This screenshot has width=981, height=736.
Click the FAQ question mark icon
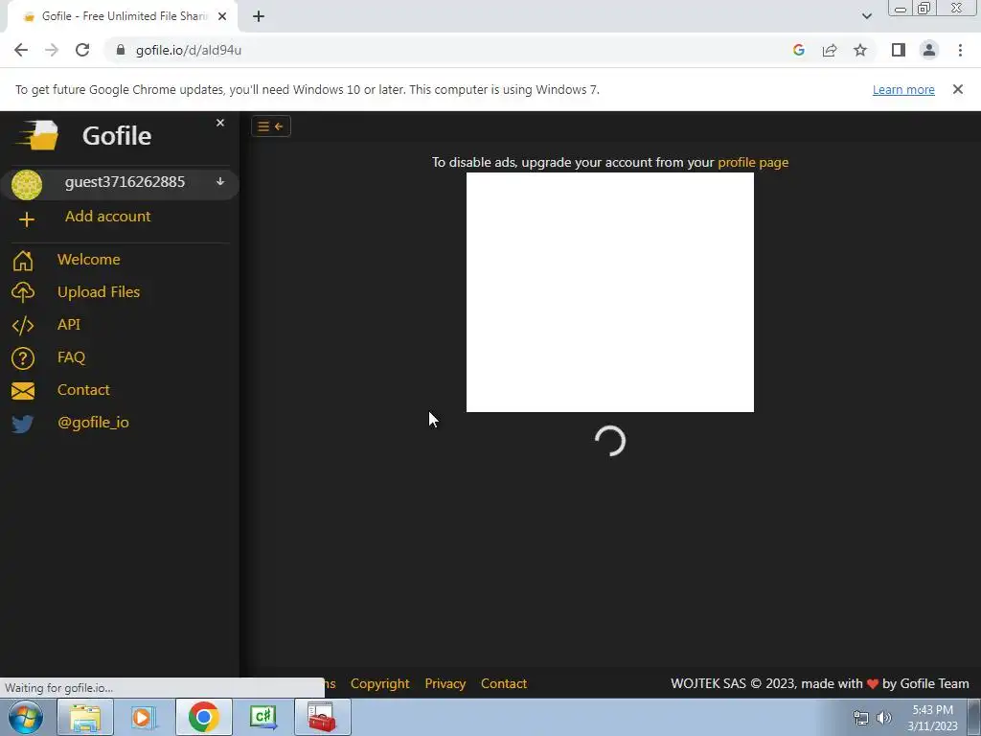pyautogui.click(x=23, y=358)
